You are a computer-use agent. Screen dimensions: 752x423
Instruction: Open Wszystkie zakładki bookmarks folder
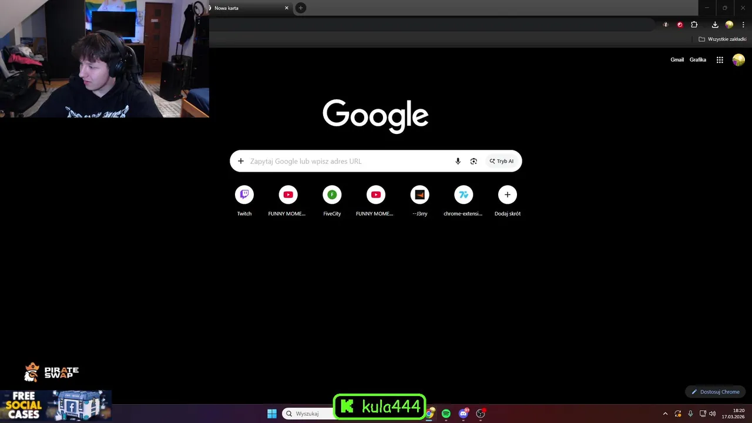tap(723, 39)
